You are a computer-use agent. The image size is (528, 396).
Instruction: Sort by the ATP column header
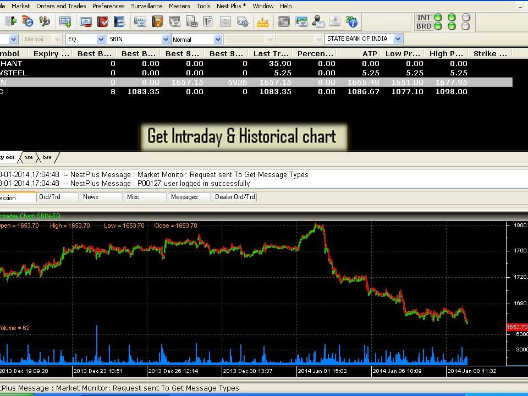coord(358,53)
